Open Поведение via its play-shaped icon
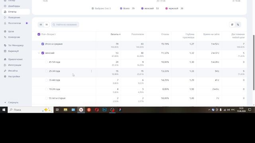 pos(5,17)
